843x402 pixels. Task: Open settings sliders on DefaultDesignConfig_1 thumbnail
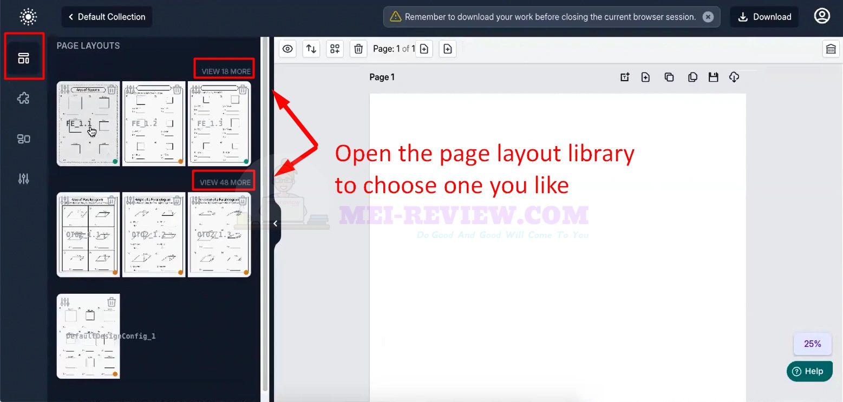pos(64,302)
